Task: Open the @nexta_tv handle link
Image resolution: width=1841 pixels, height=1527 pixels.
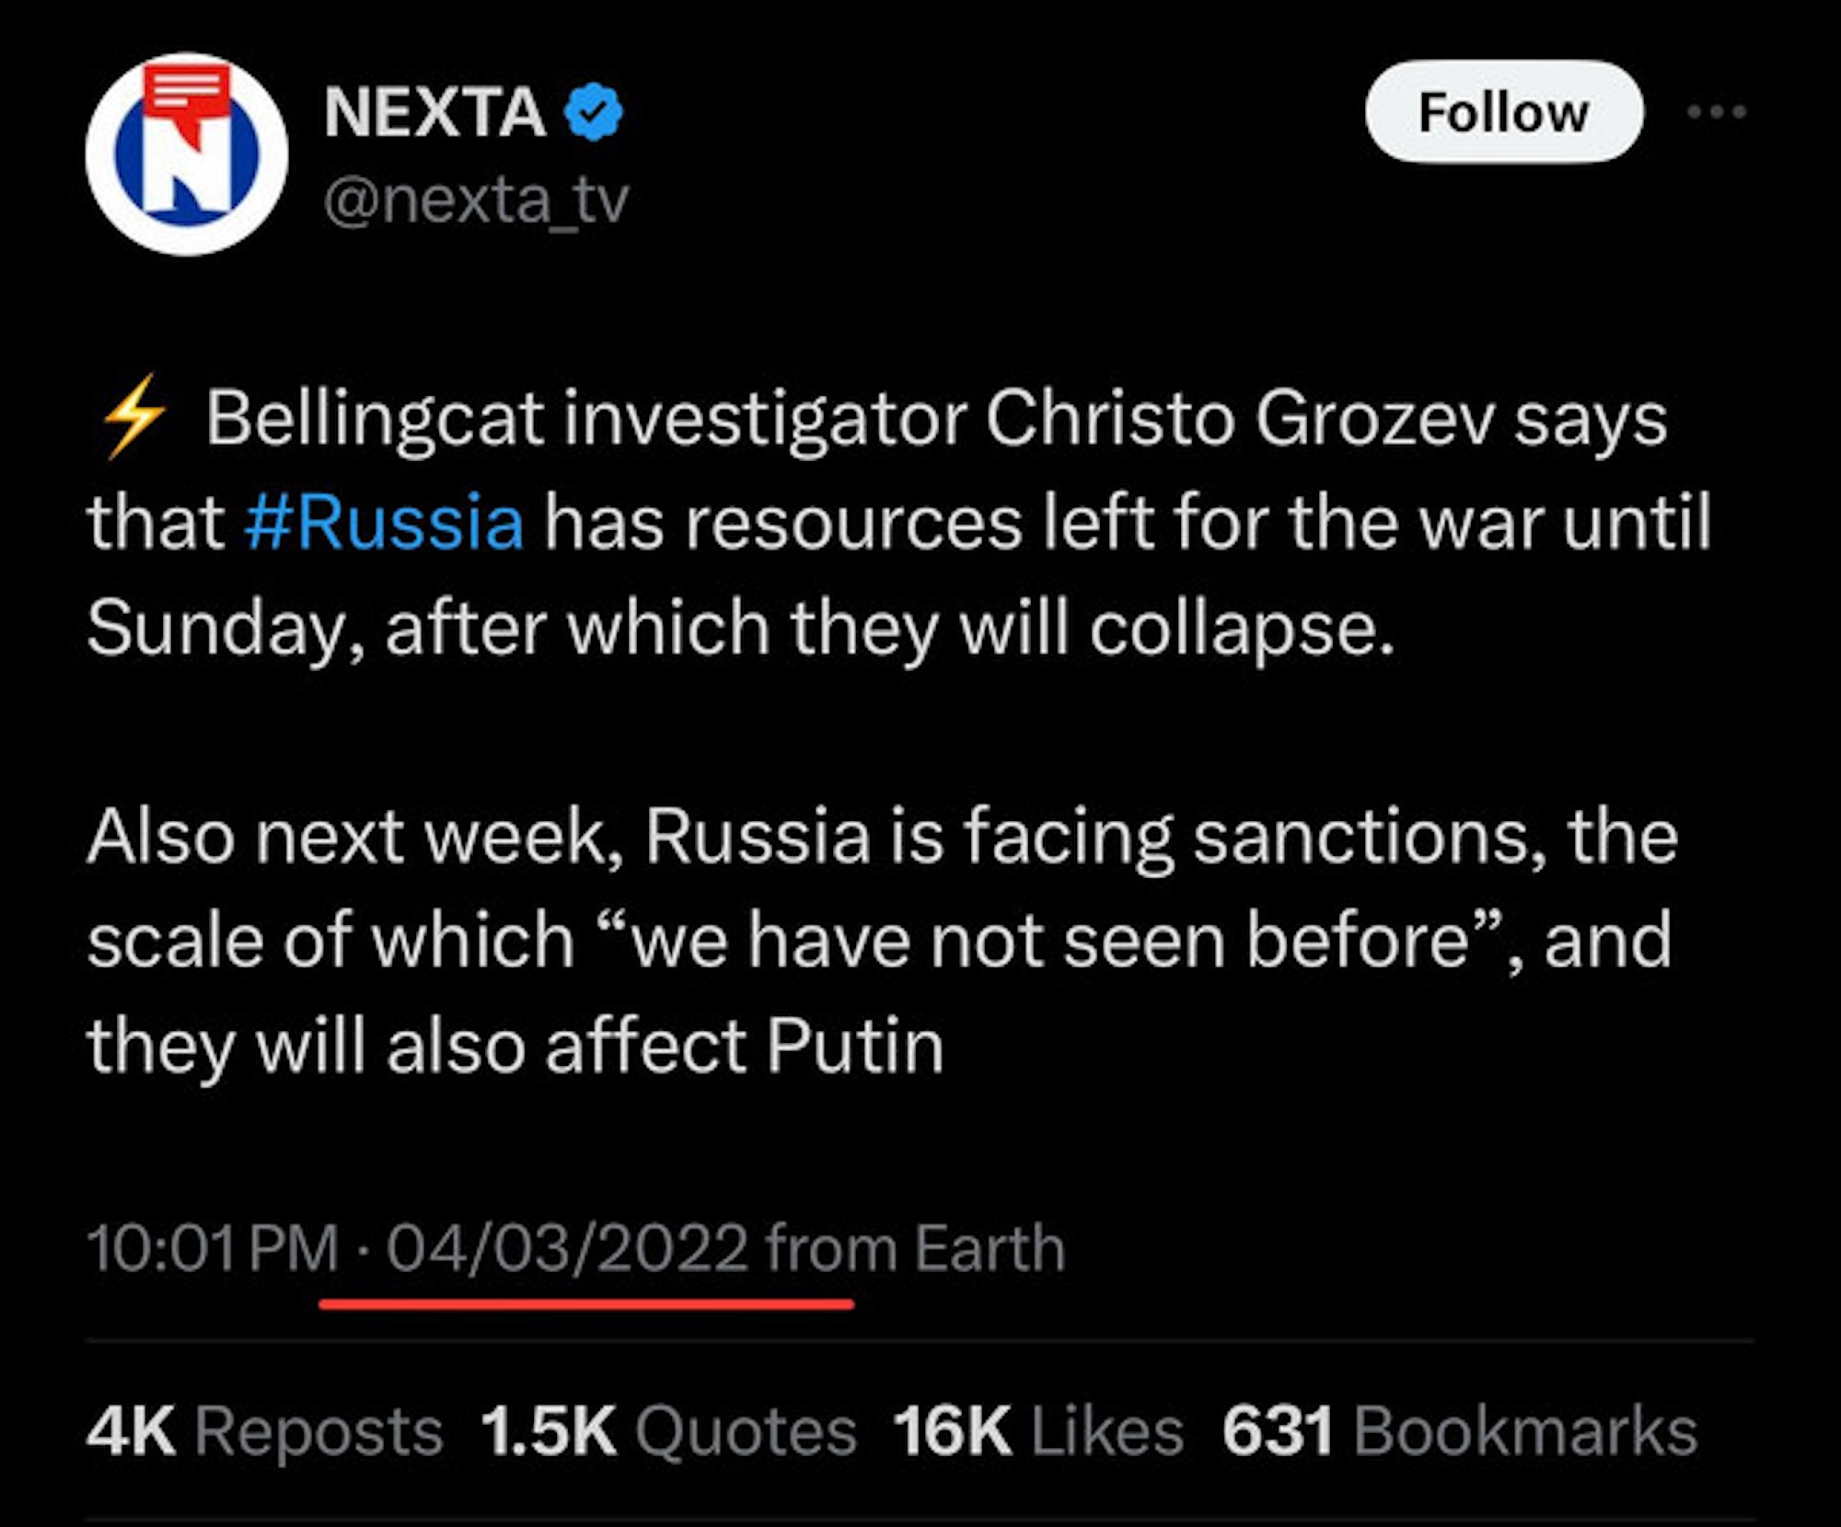Action: [476, 199]
